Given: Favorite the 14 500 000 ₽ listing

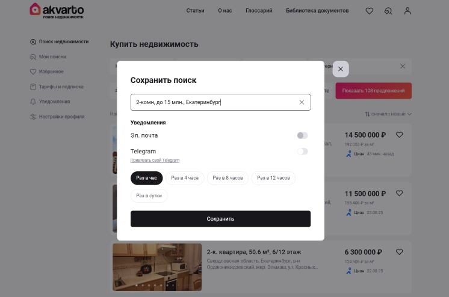Looking at the screenshot, I should pyautogui.click(x=399, y=135).
